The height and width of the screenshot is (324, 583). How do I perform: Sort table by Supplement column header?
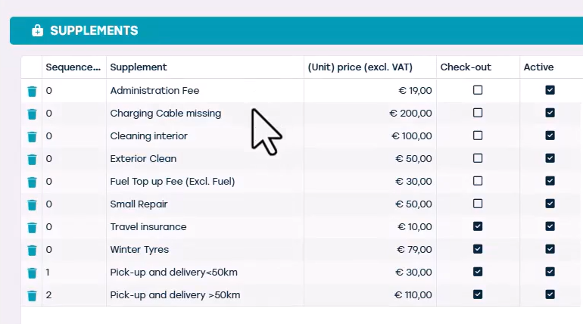coord(139,67)
